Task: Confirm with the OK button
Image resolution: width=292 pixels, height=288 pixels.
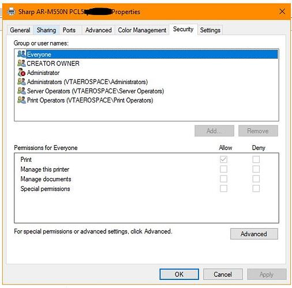Action: (x=179, y=274)
